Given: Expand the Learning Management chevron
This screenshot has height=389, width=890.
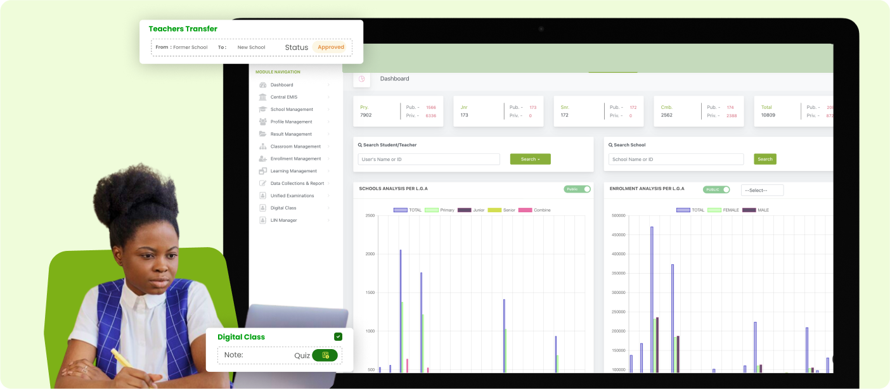Looking at the screenshot, I should (328, 171).
